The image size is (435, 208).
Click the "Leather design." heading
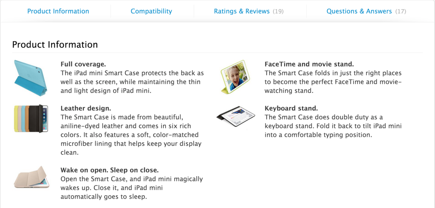point(86,108)
